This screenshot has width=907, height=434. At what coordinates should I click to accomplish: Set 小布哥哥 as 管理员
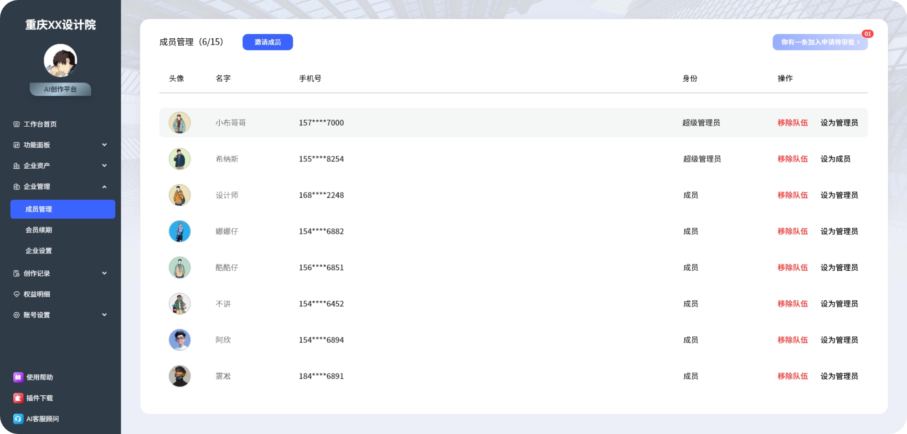coord(839,123)
